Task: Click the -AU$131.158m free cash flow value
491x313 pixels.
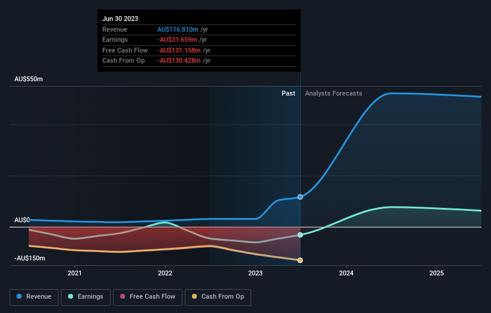Action: tap(179, 50)
